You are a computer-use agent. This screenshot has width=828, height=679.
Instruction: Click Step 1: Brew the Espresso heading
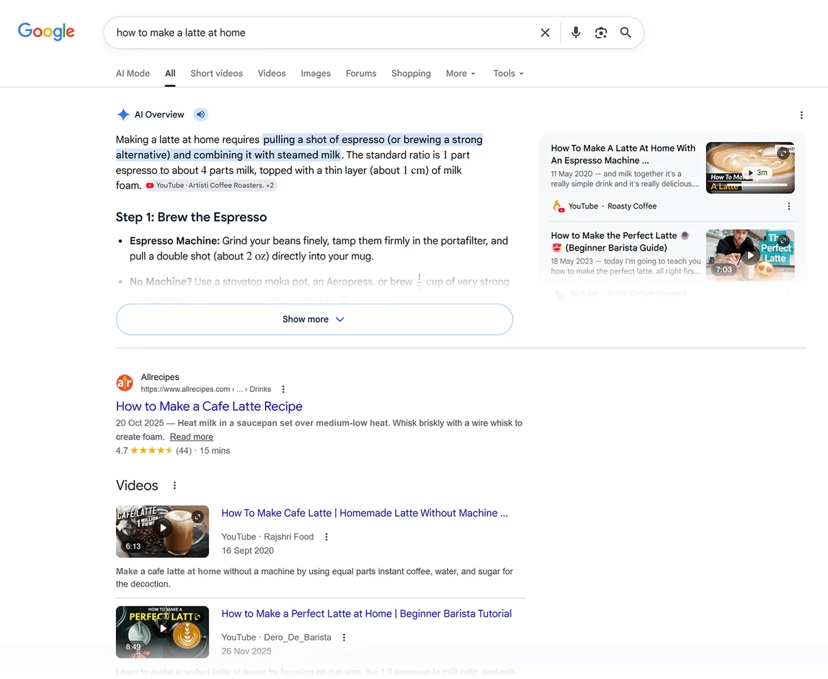191,217
